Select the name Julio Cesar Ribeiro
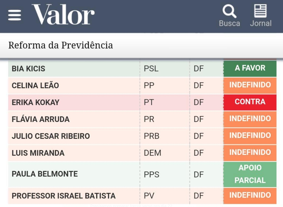Viewport: 283px width, 207px height. (x=51, y=136)
